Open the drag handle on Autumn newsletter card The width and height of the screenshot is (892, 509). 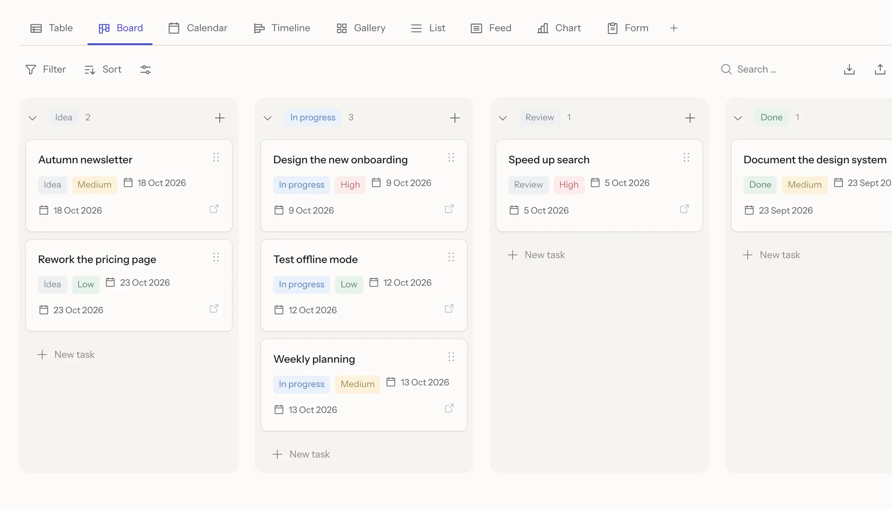216,157
